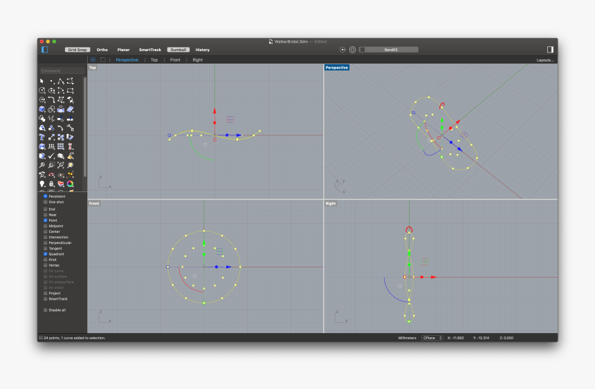Toggle SmartTrack in the top toolbar
Screen dimensions: 595x389
click(150, 50)
